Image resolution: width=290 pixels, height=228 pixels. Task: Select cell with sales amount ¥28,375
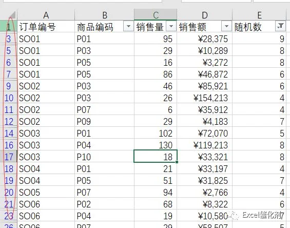[205, 39]
